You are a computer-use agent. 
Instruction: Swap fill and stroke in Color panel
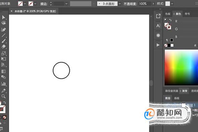pos(170,20)
